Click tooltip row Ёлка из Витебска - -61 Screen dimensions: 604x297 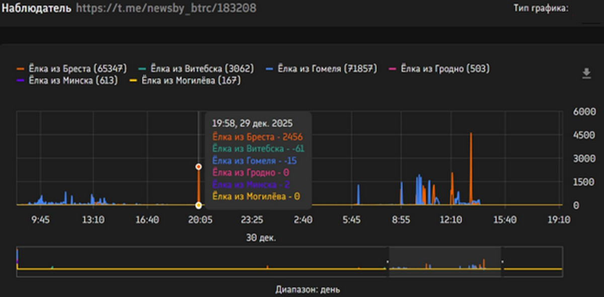(x=258, y=148)
